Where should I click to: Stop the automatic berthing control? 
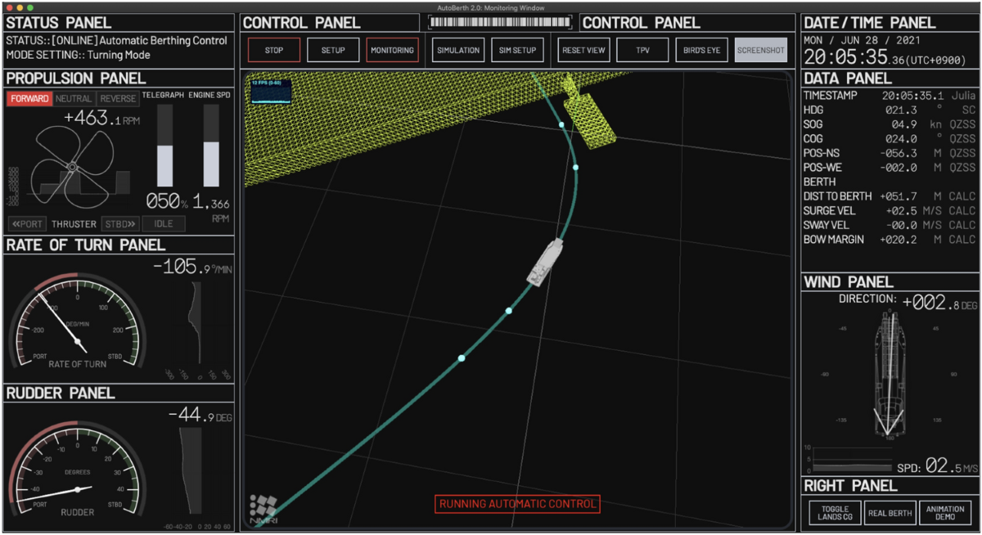pyautogui.click(x=274, y=51)
